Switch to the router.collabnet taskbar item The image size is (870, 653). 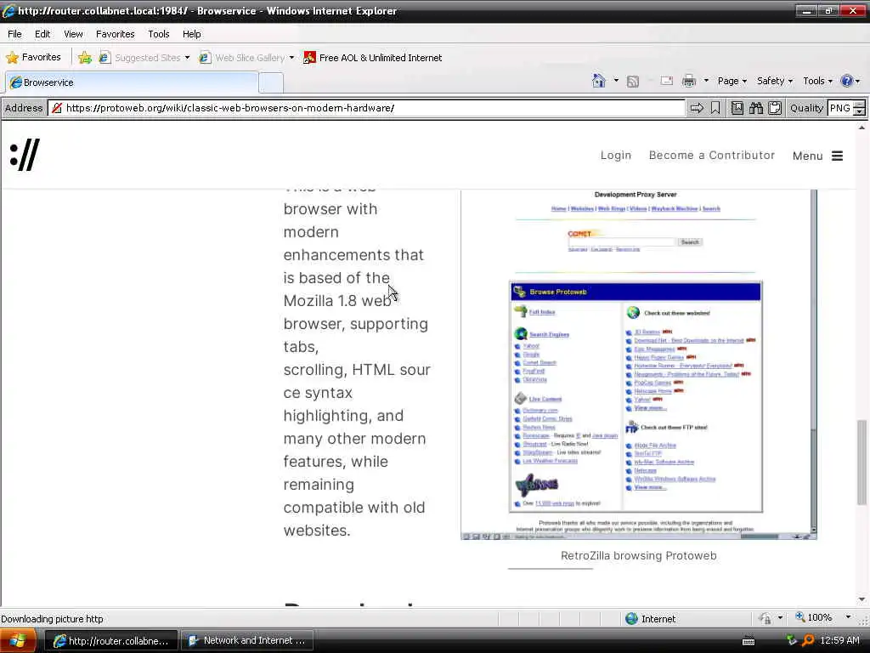coord(111,641)
